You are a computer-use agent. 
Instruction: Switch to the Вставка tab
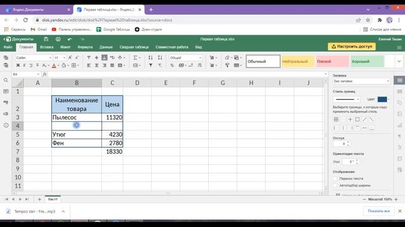[47, 47]
